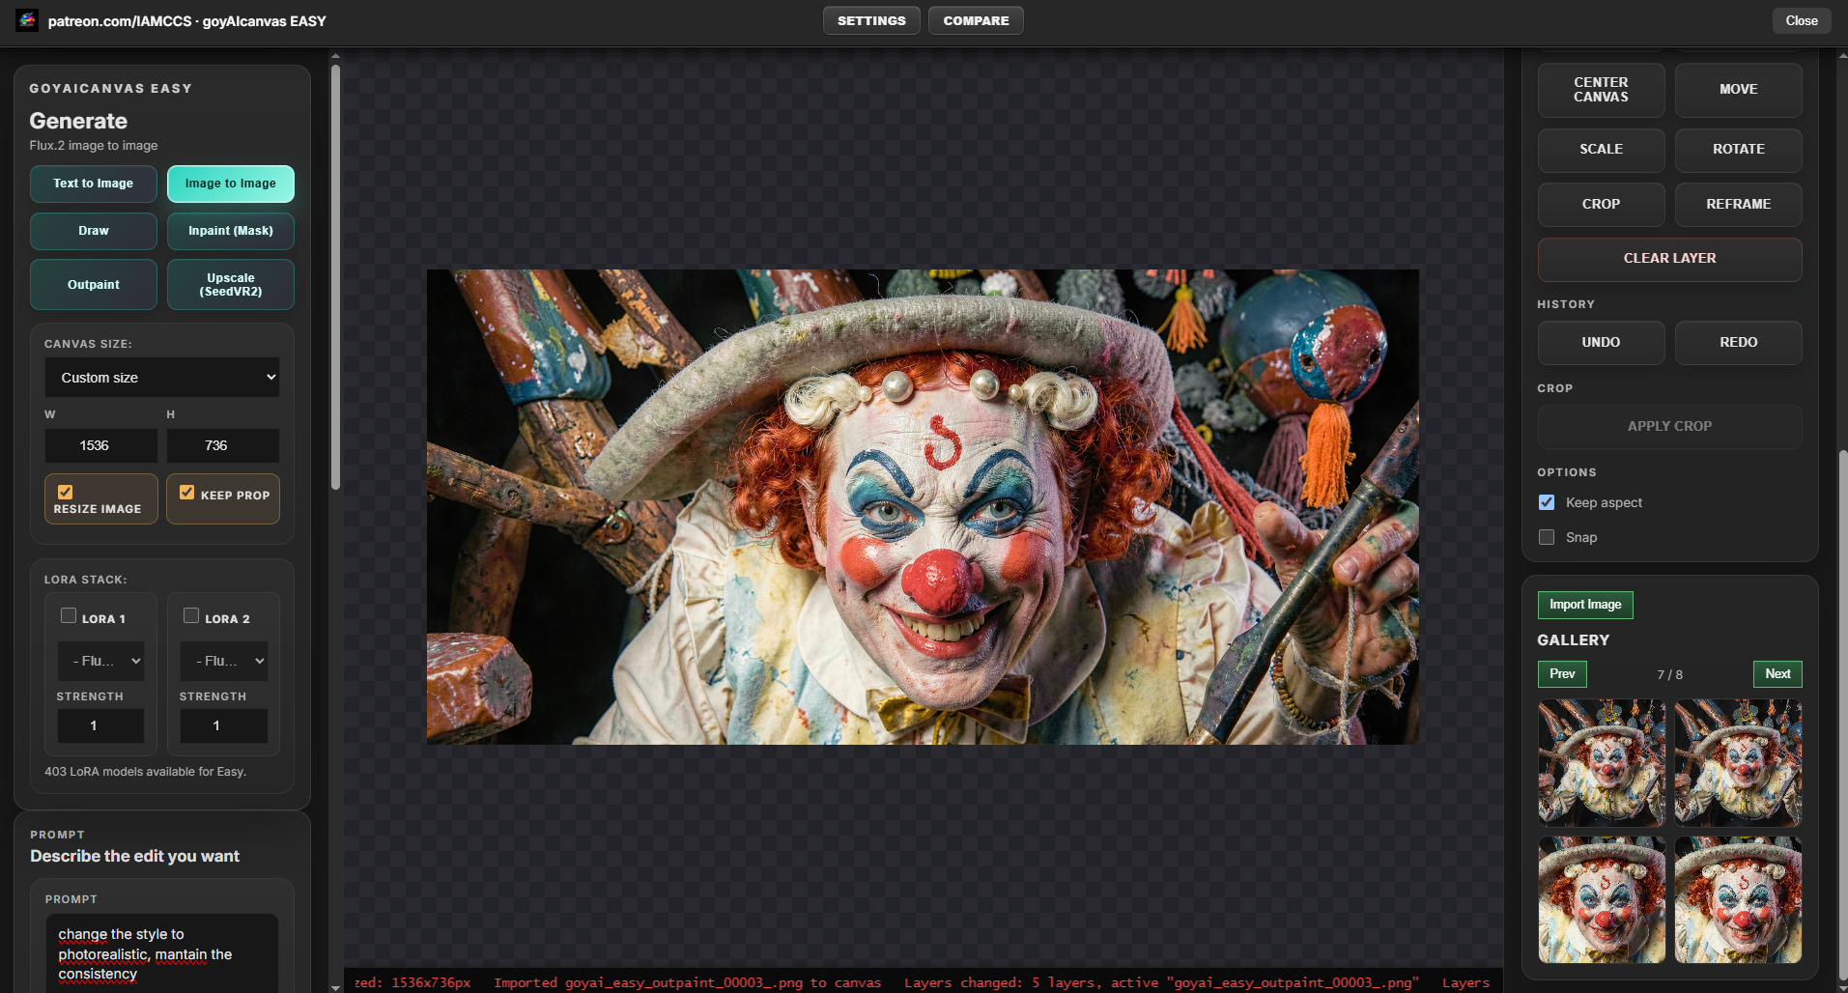Screen dimensions: 1848x993
Task: Switch to Outpaint mode
Action: pyautogui.click(x=94, y=285)
